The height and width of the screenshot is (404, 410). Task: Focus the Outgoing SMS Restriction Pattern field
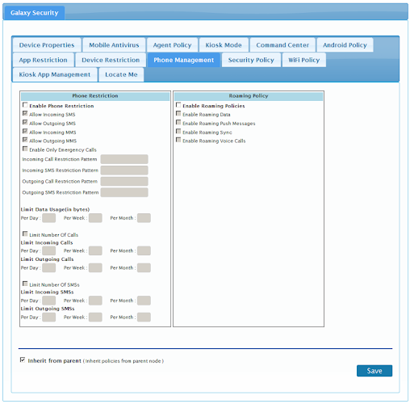124,192
